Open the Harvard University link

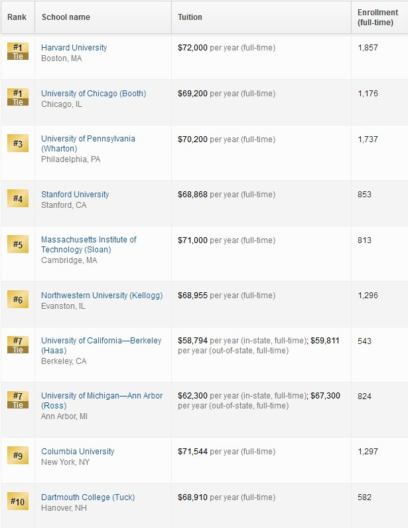[74, 47]
